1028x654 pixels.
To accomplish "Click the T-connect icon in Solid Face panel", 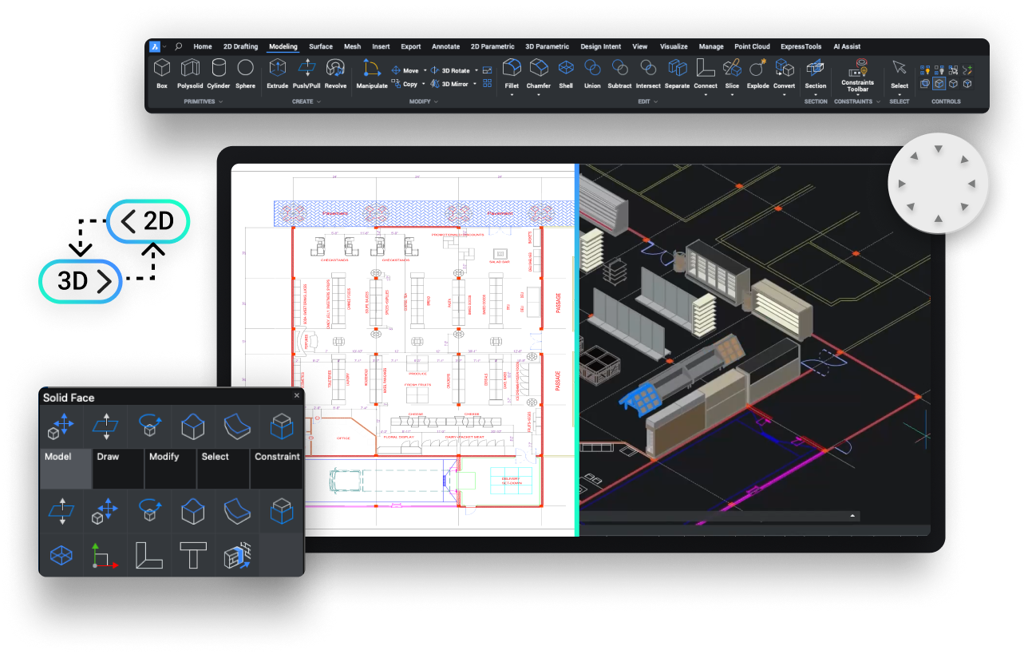I will point(192,555).
